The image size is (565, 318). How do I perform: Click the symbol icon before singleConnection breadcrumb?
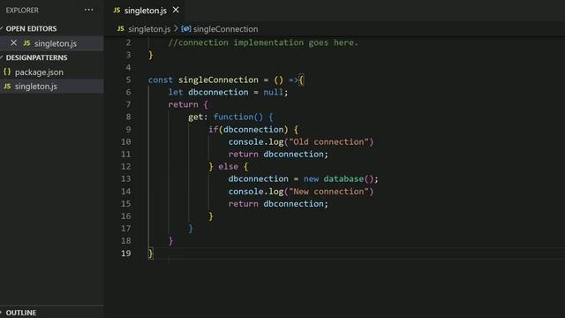click(x=186, y=28)
